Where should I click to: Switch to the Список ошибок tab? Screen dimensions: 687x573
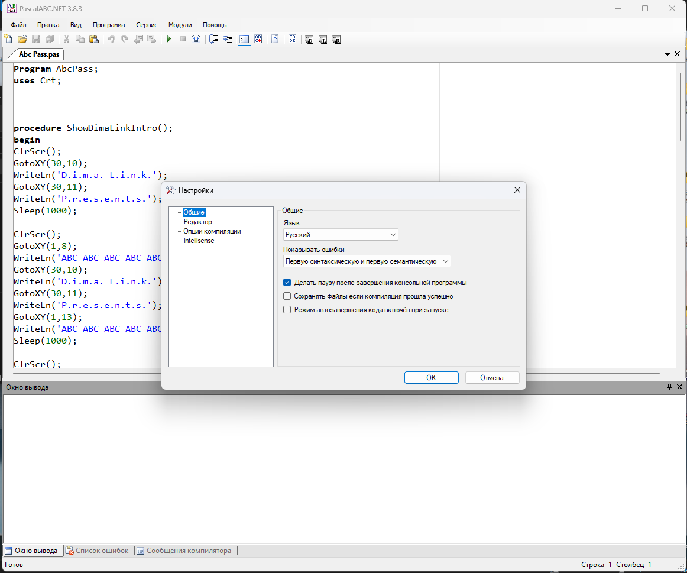pos(98,551)
